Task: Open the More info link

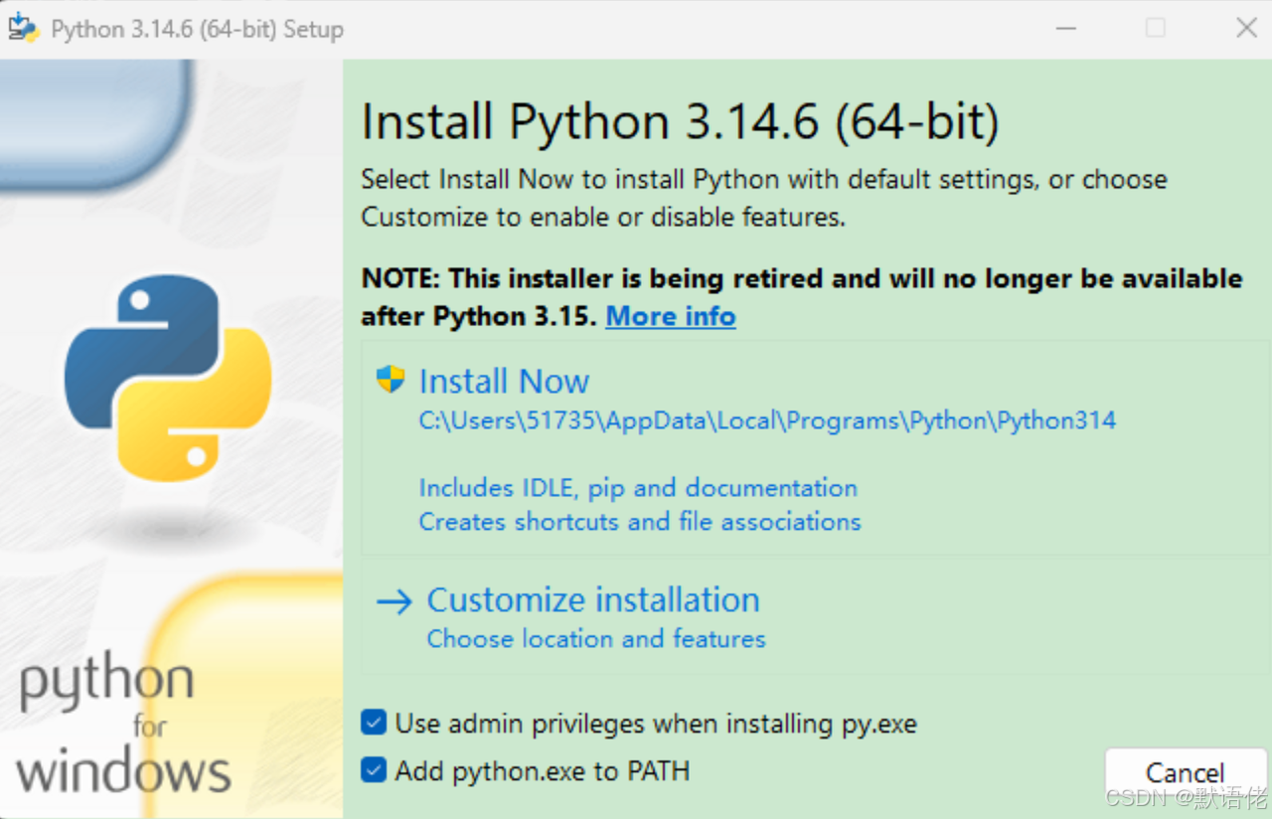Action: pyautogui.click(x=671, y=316)
